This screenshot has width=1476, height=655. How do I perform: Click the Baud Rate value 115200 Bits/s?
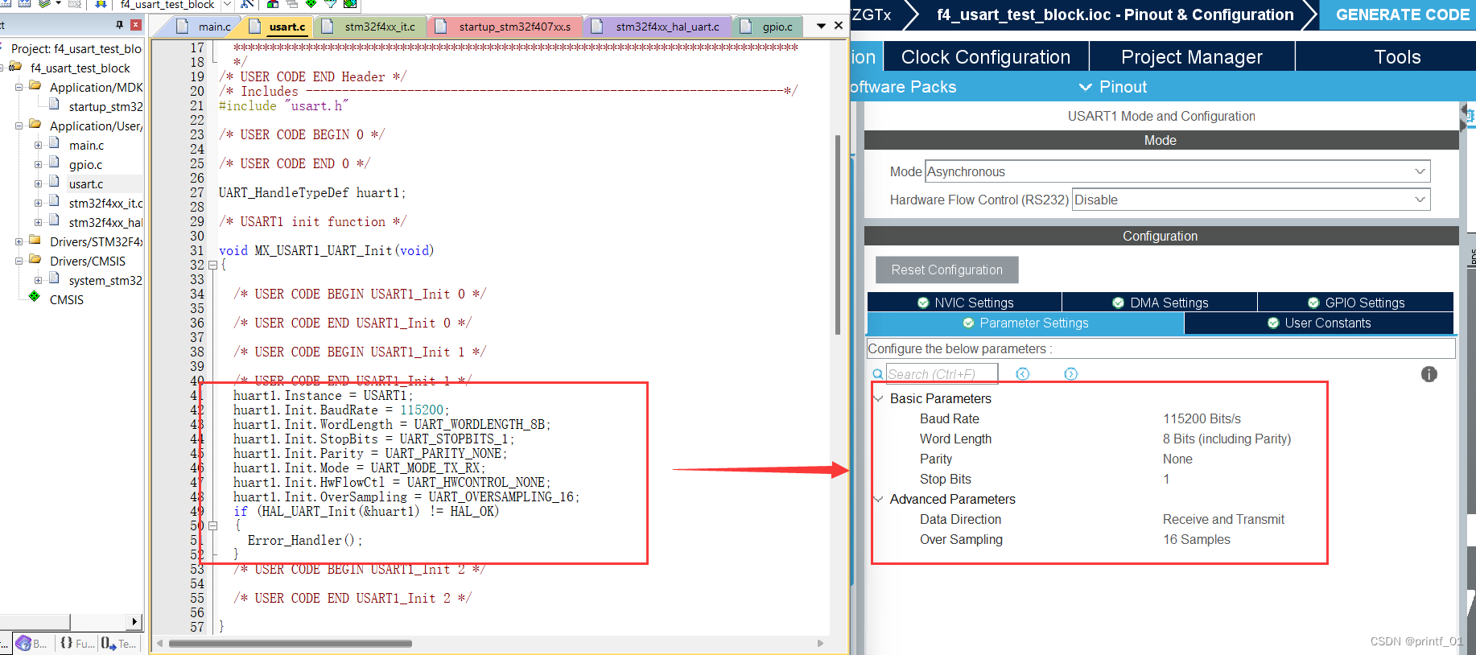tap(1202, 418)
